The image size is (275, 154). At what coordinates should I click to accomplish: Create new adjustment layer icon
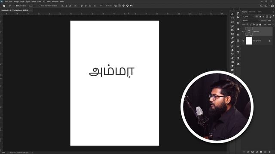[x=257, y=152]
